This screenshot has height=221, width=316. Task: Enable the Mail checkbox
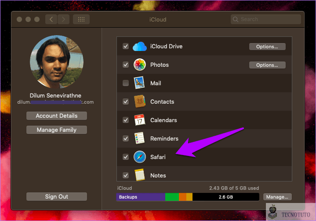coord(126,83)
